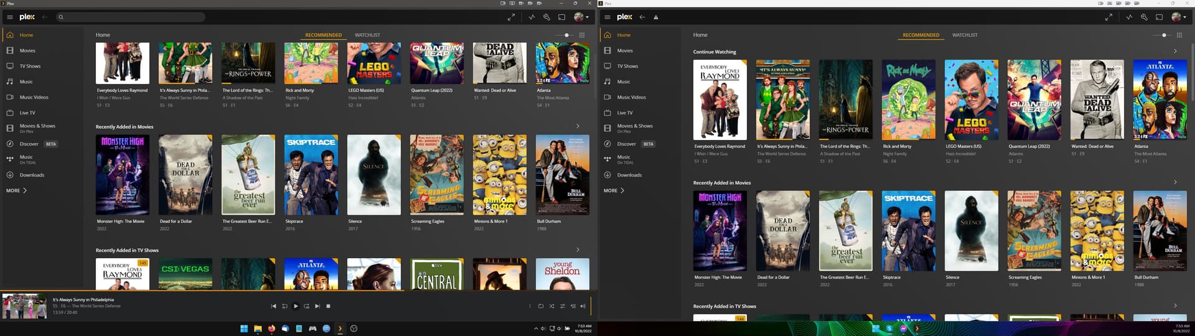Viewport: 1195px width, 336px height.
Task: Switch to Watchlist tab in left window
Action: click(367, 35)
